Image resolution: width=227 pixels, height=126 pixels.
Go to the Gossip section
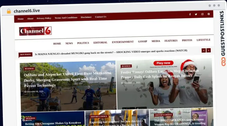142,41
